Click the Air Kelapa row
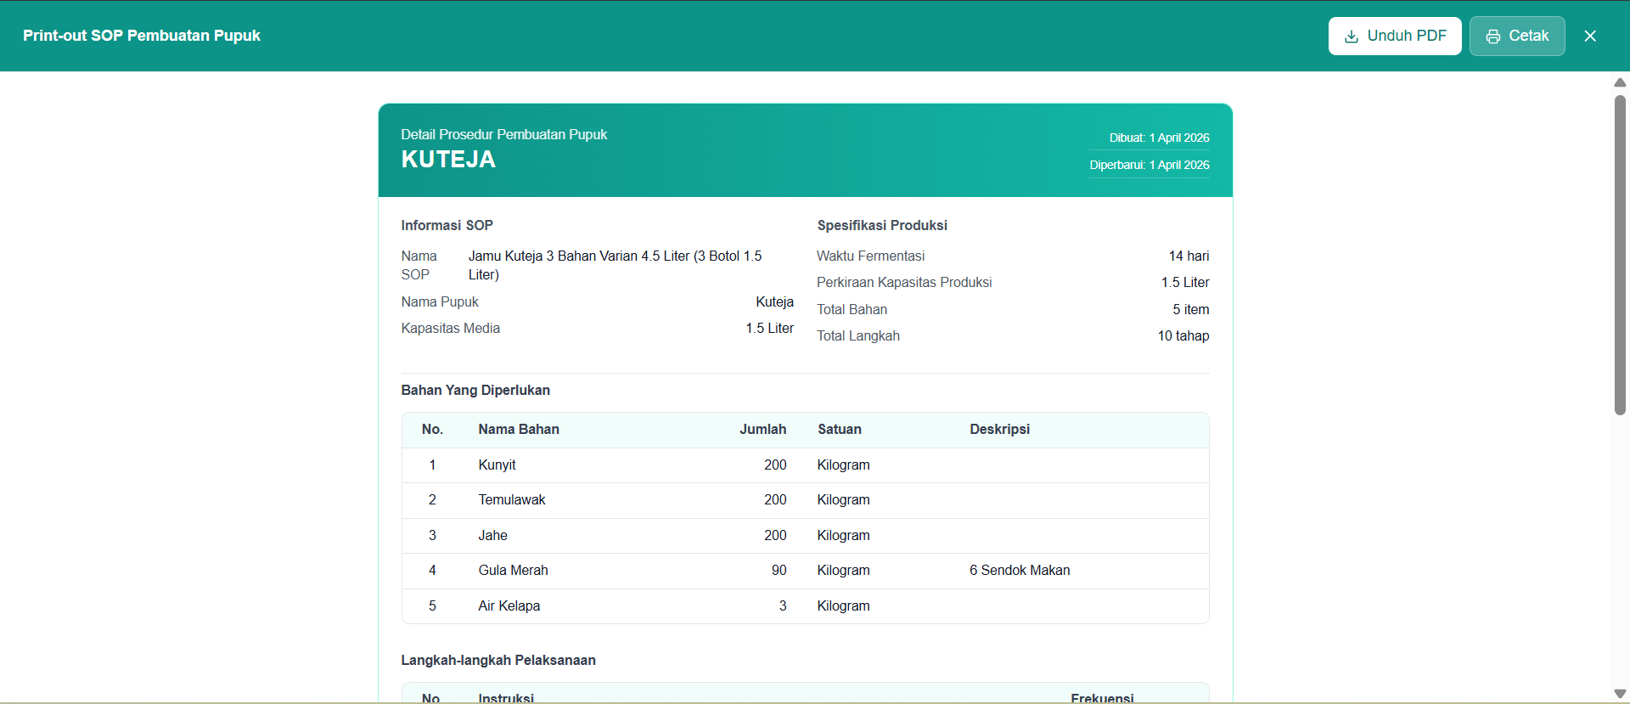The image size is (1630, 704). 805,606
